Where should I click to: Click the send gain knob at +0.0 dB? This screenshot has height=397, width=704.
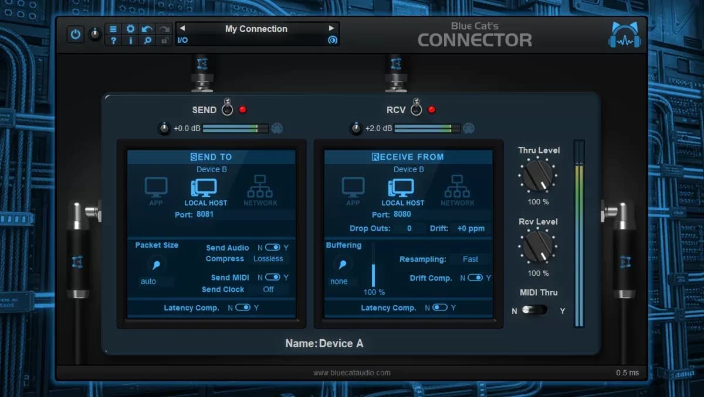pos(165,128)
